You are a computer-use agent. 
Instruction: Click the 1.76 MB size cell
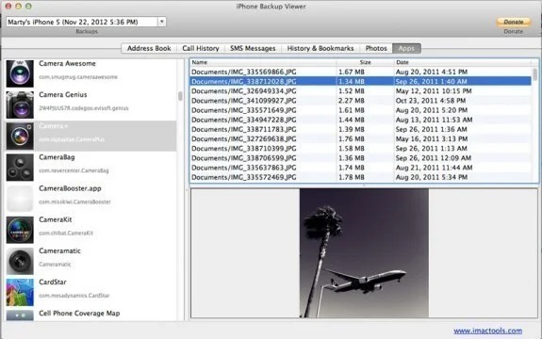[352, 138]
